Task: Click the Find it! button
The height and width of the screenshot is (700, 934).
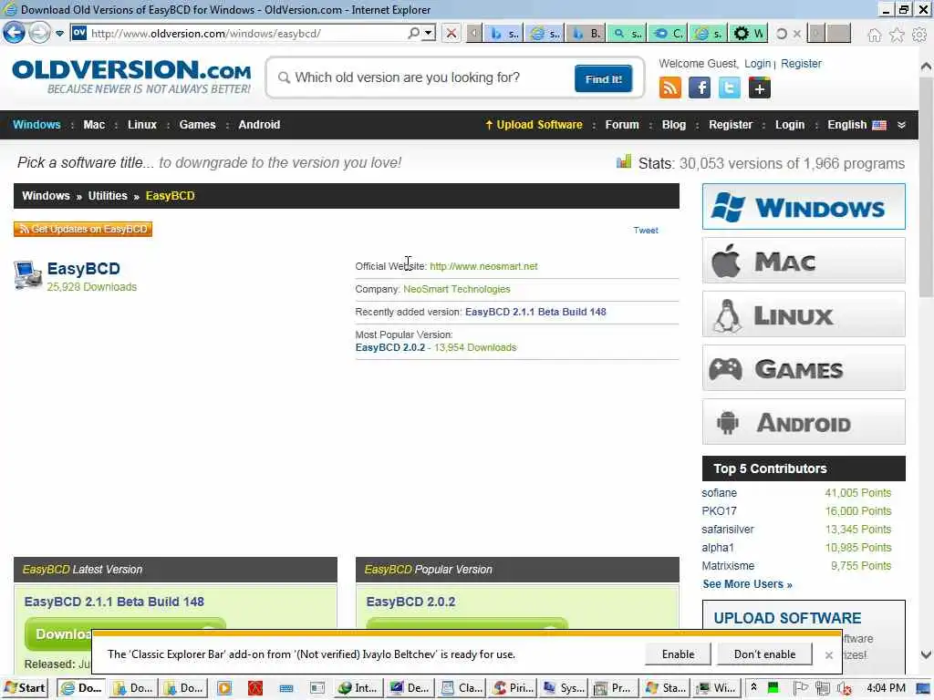Action: 604,78
